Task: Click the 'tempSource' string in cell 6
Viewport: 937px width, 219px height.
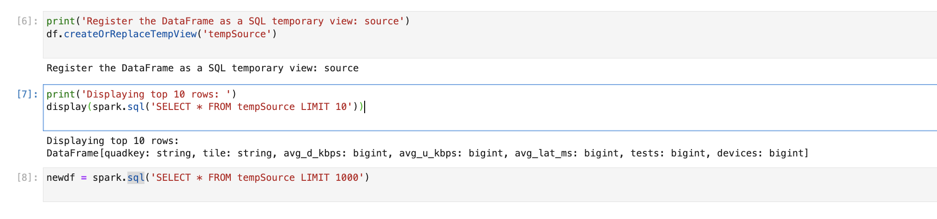Action: [237, 34]
